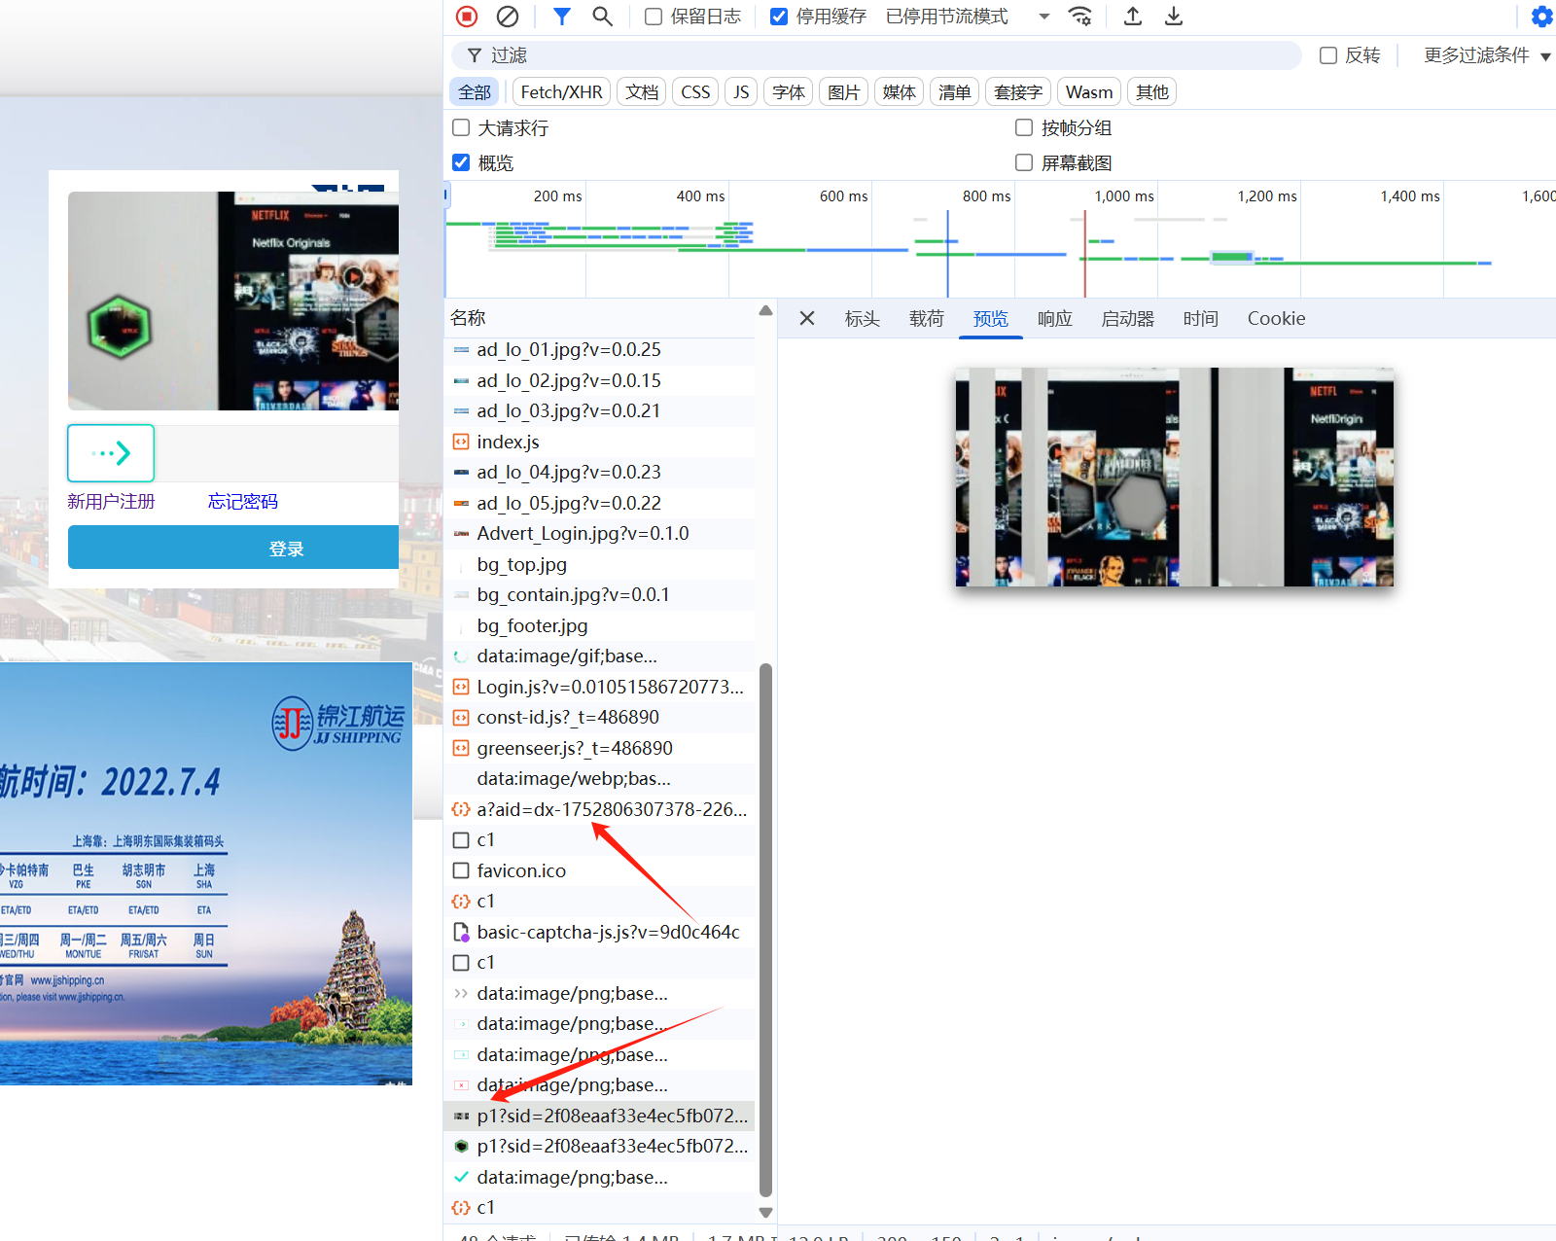Open DevTools settings gear
Screen dimensions: 1556x1241
pos(1541,17)
